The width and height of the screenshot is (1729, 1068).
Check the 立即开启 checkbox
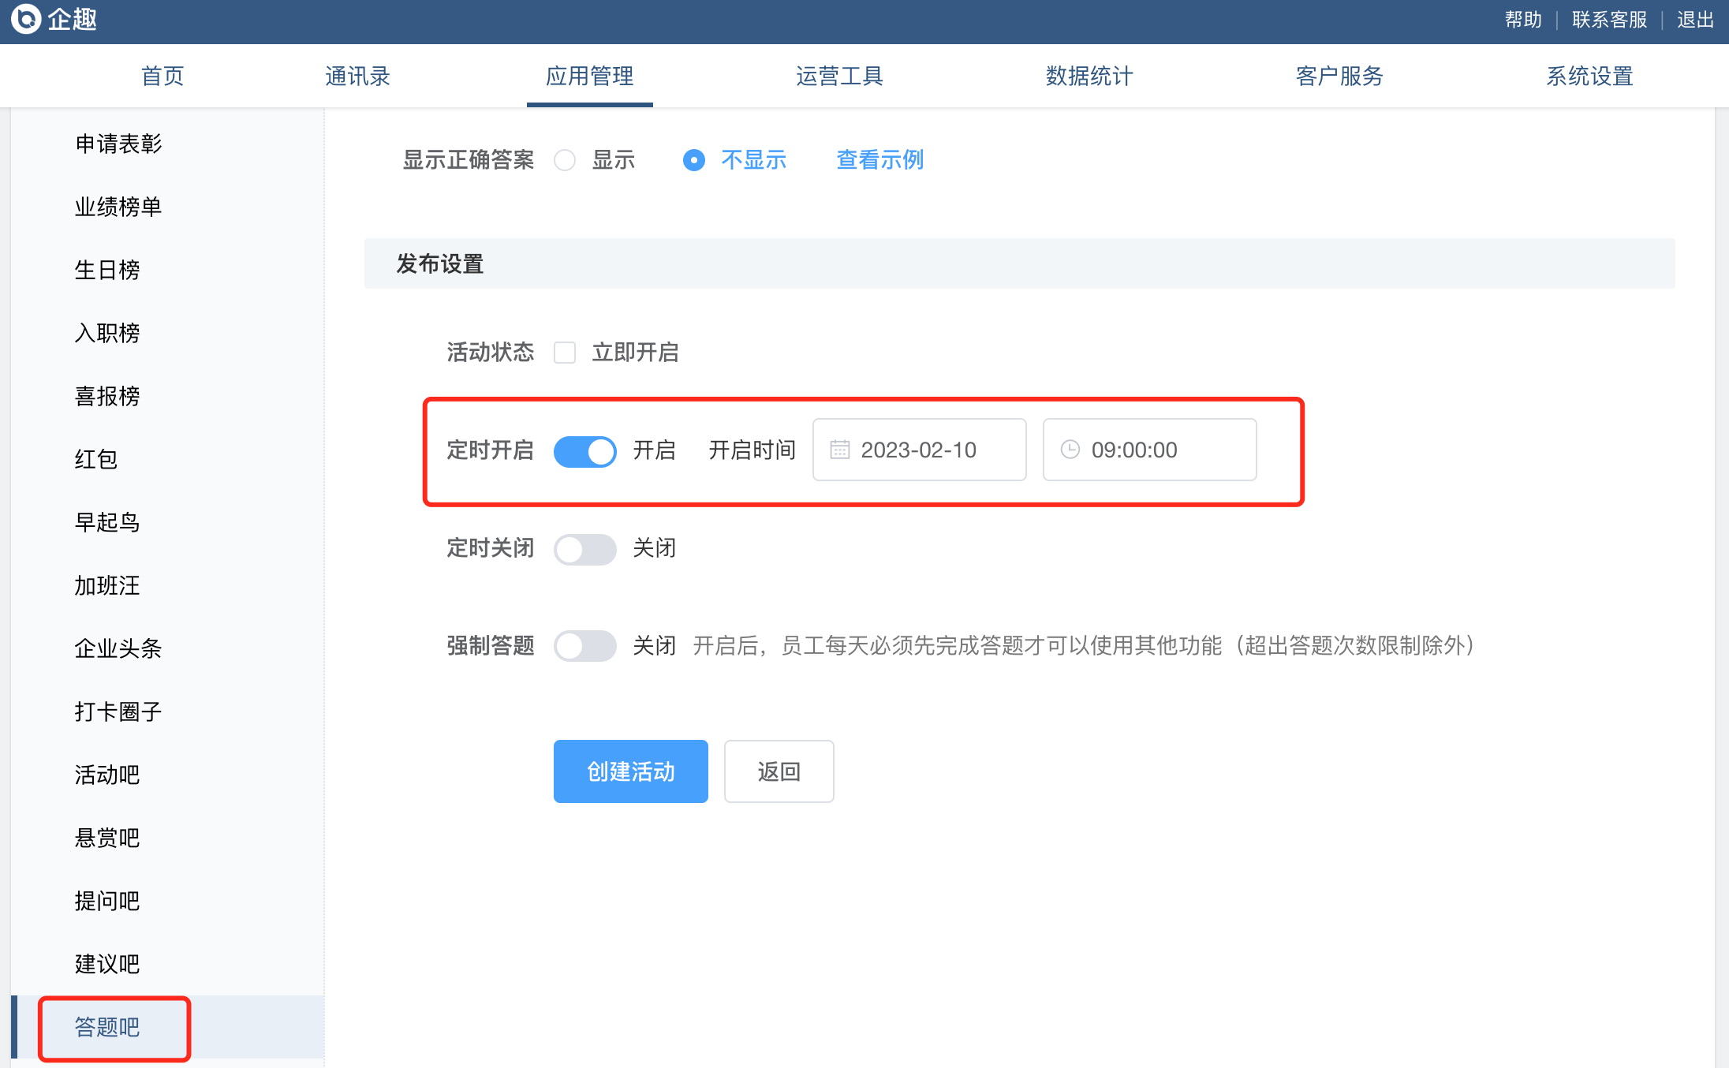[565, 353]
